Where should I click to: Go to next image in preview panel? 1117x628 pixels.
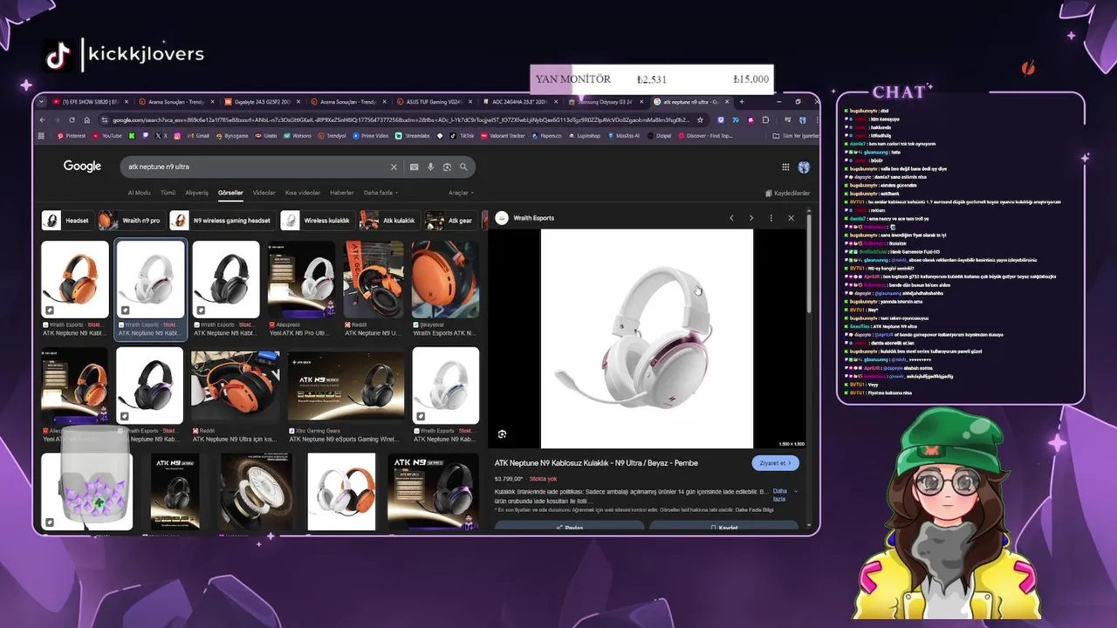coord(751,218)
